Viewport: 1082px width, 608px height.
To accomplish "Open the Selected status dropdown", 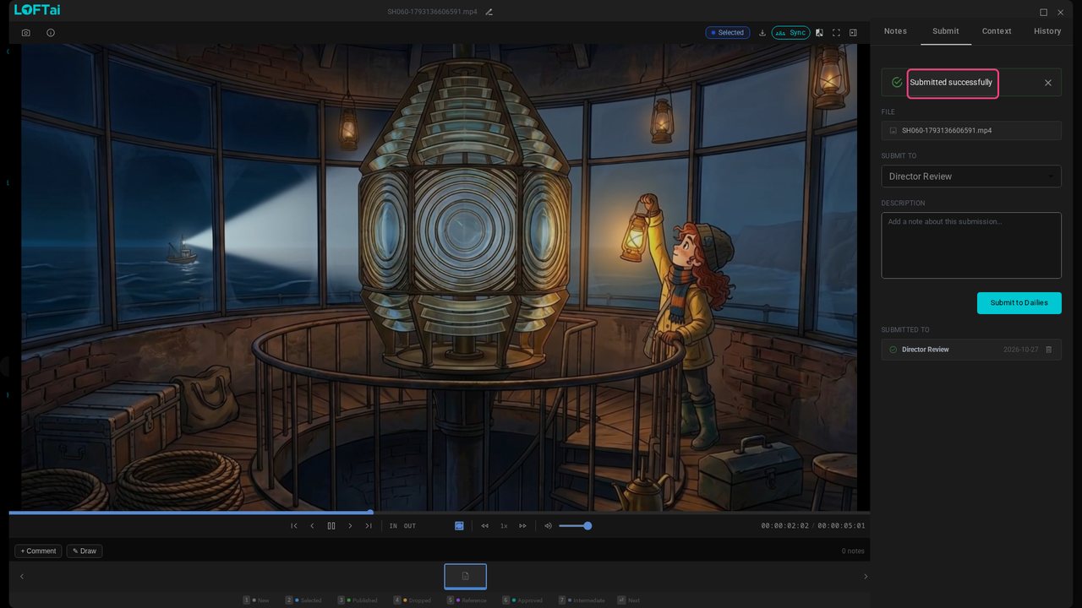I will click(x=728, y=33).
